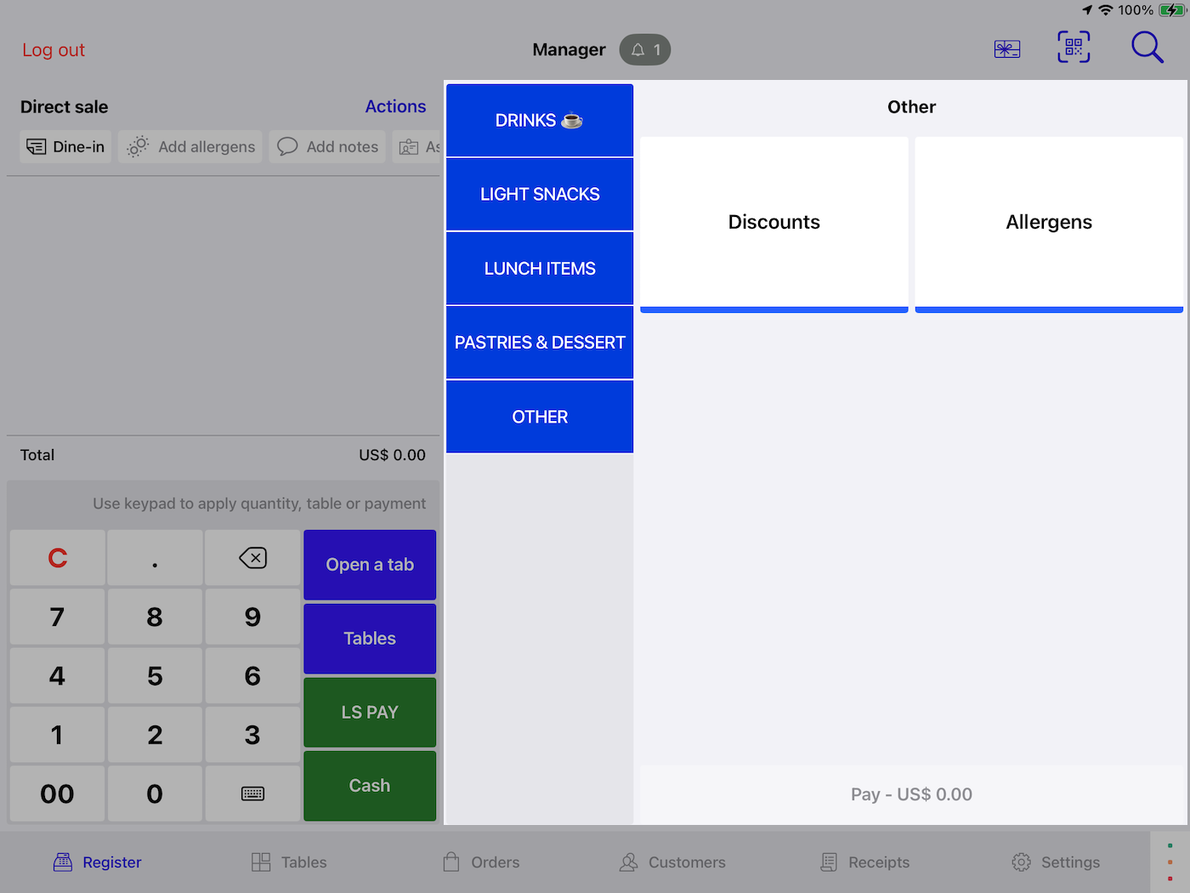Open the Customers tab
The height and width of the screenshot is (893, 1190).
672,862
